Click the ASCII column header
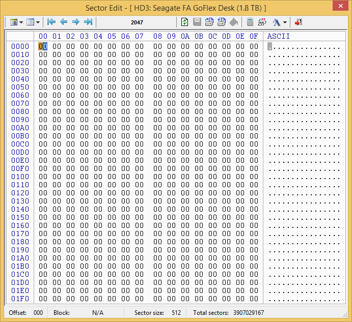Image resolution: width=352 pixels, height=322 pixels. tap(278, 36)
